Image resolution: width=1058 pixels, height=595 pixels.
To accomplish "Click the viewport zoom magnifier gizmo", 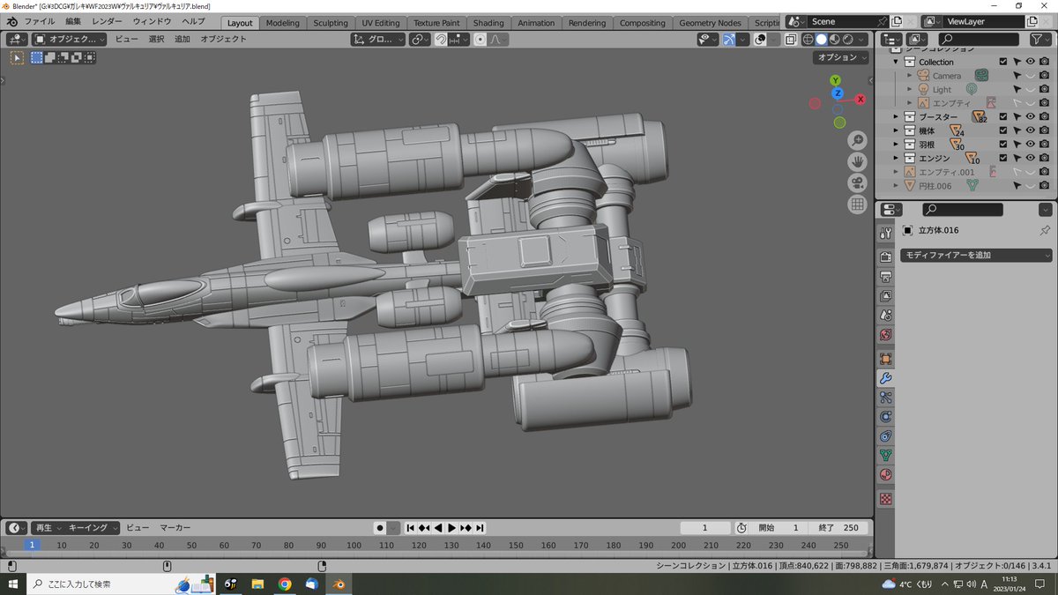I will point(857,141).
